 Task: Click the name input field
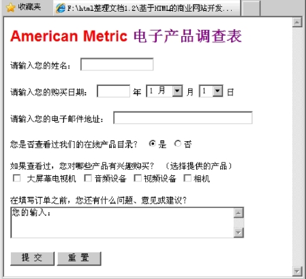click(x=117, y=64)
